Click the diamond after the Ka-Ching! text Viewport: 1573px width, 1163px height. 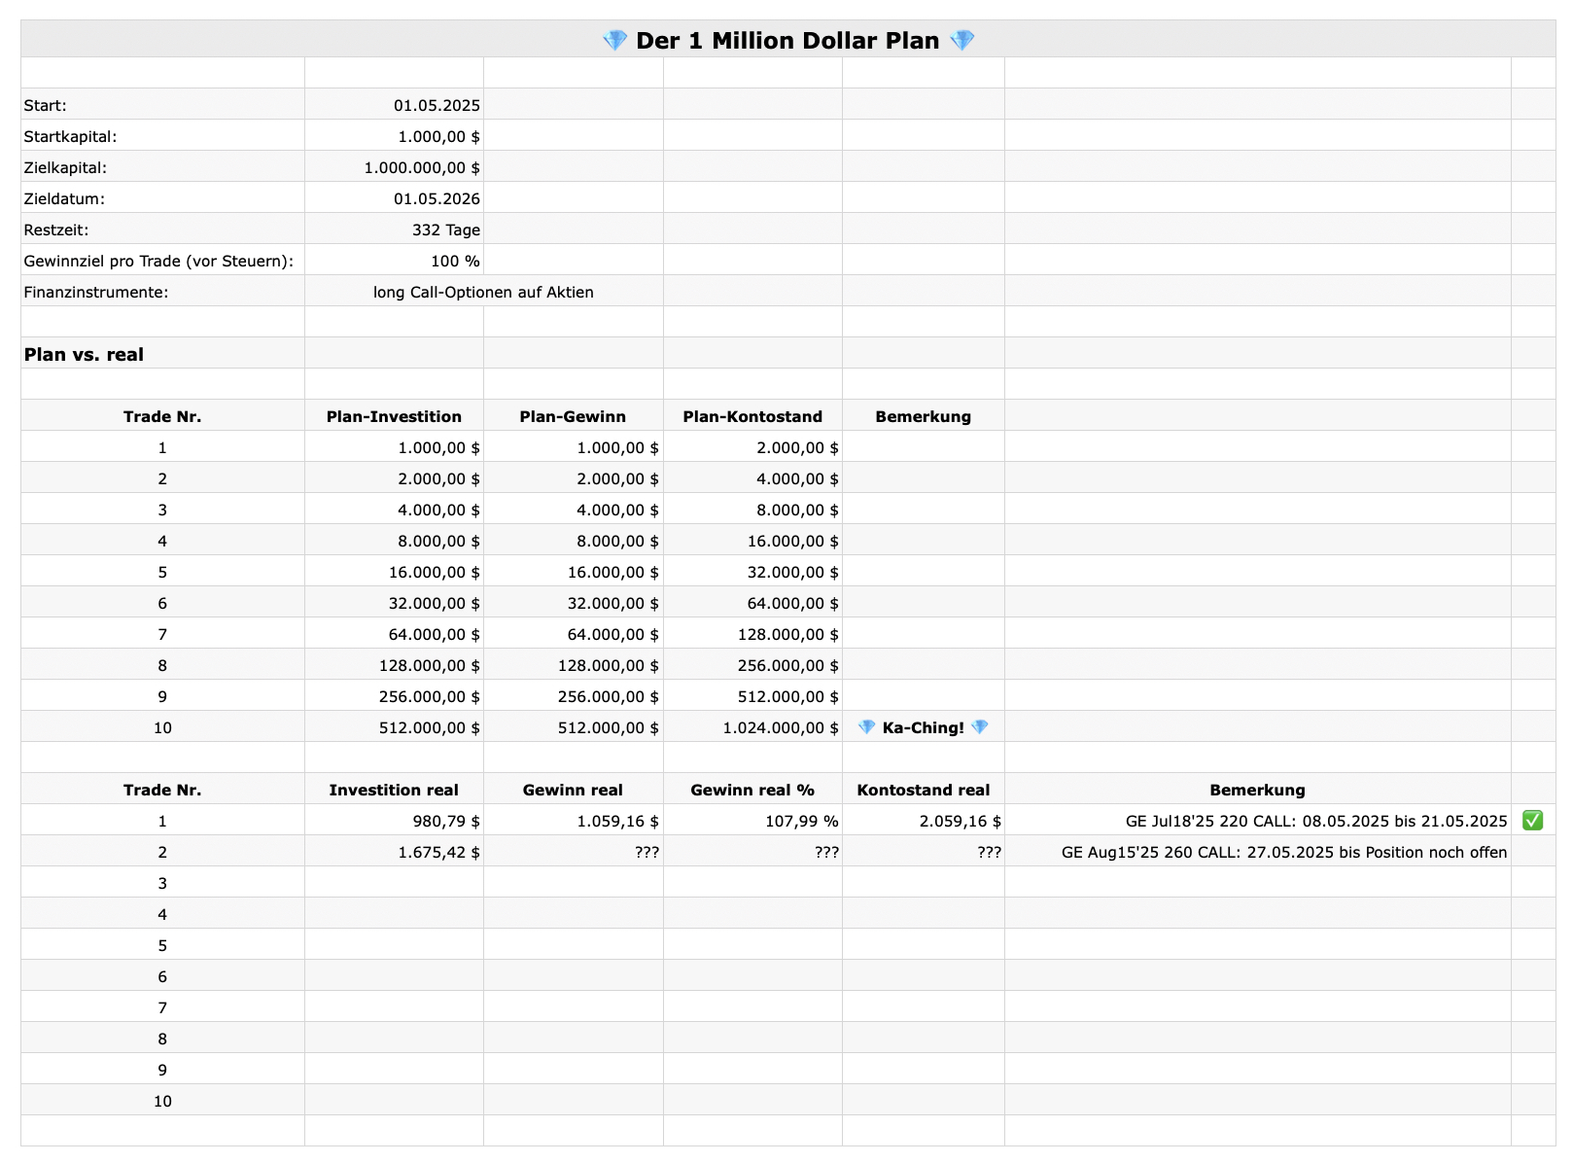(x=980, y=727)
